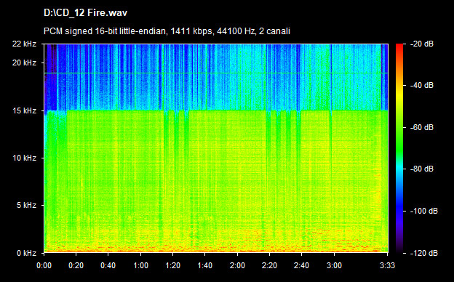The image size is (454, 282).
Task: Select the 20 kHz frequency axis label
Action: pos(24,63)
